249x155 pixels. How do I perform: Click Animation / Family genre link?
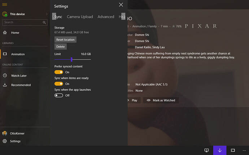[144, 26]
